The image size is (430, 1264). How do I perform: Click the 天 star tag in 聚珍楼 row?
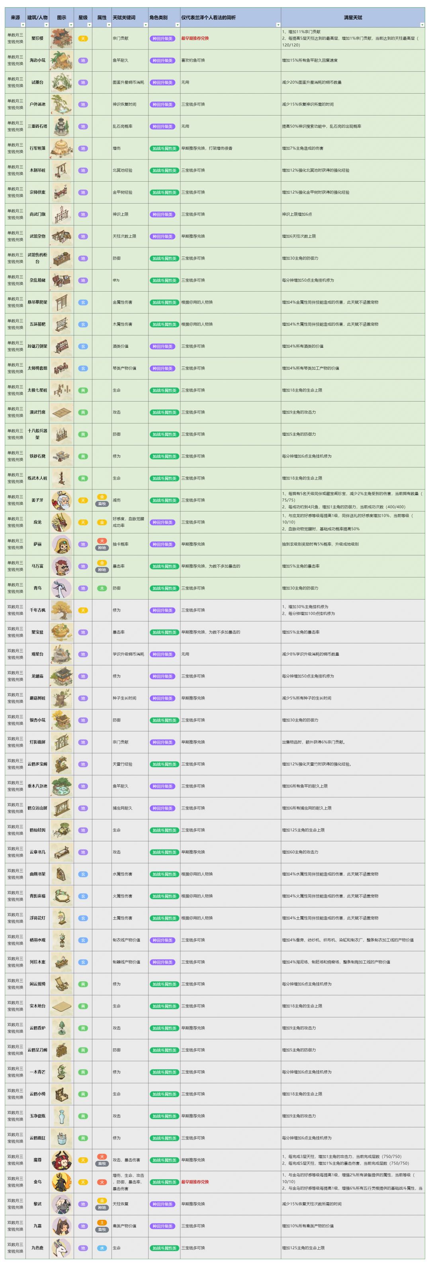[83, 38]
